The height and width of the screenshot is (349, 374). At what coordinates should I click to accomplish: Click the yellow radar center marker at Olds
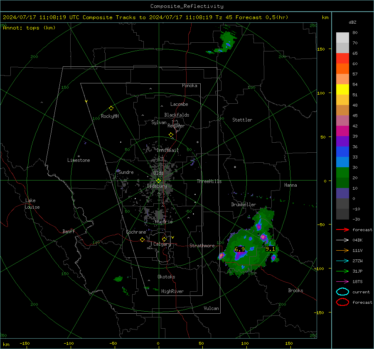158,181
